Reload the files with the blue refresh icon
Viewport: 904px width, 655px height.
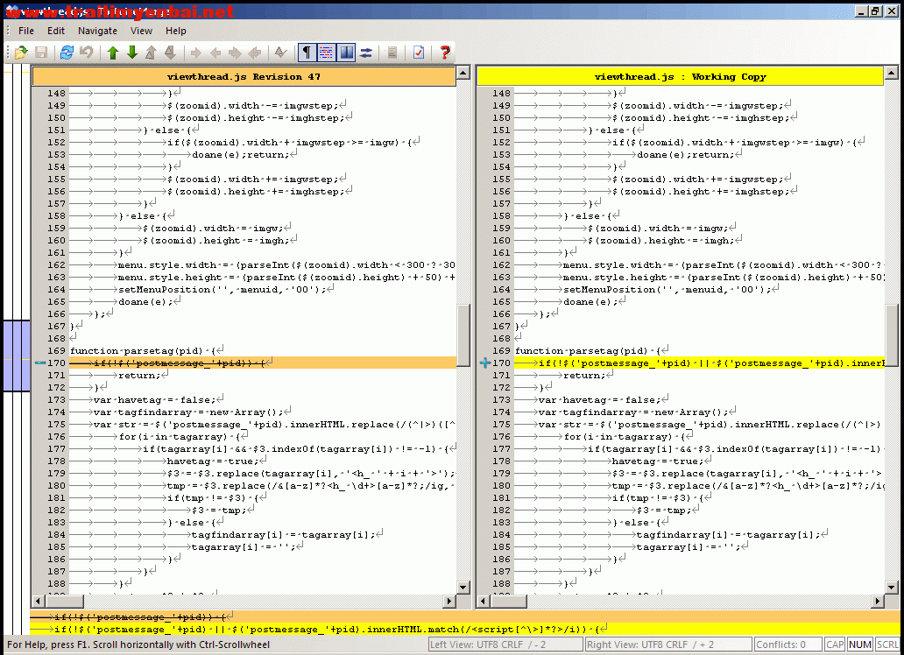[67, 53]
